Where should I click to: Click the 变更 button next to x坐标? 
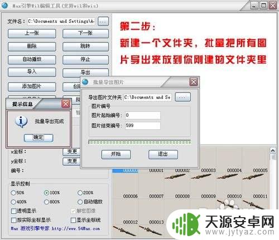coord(72,151)
